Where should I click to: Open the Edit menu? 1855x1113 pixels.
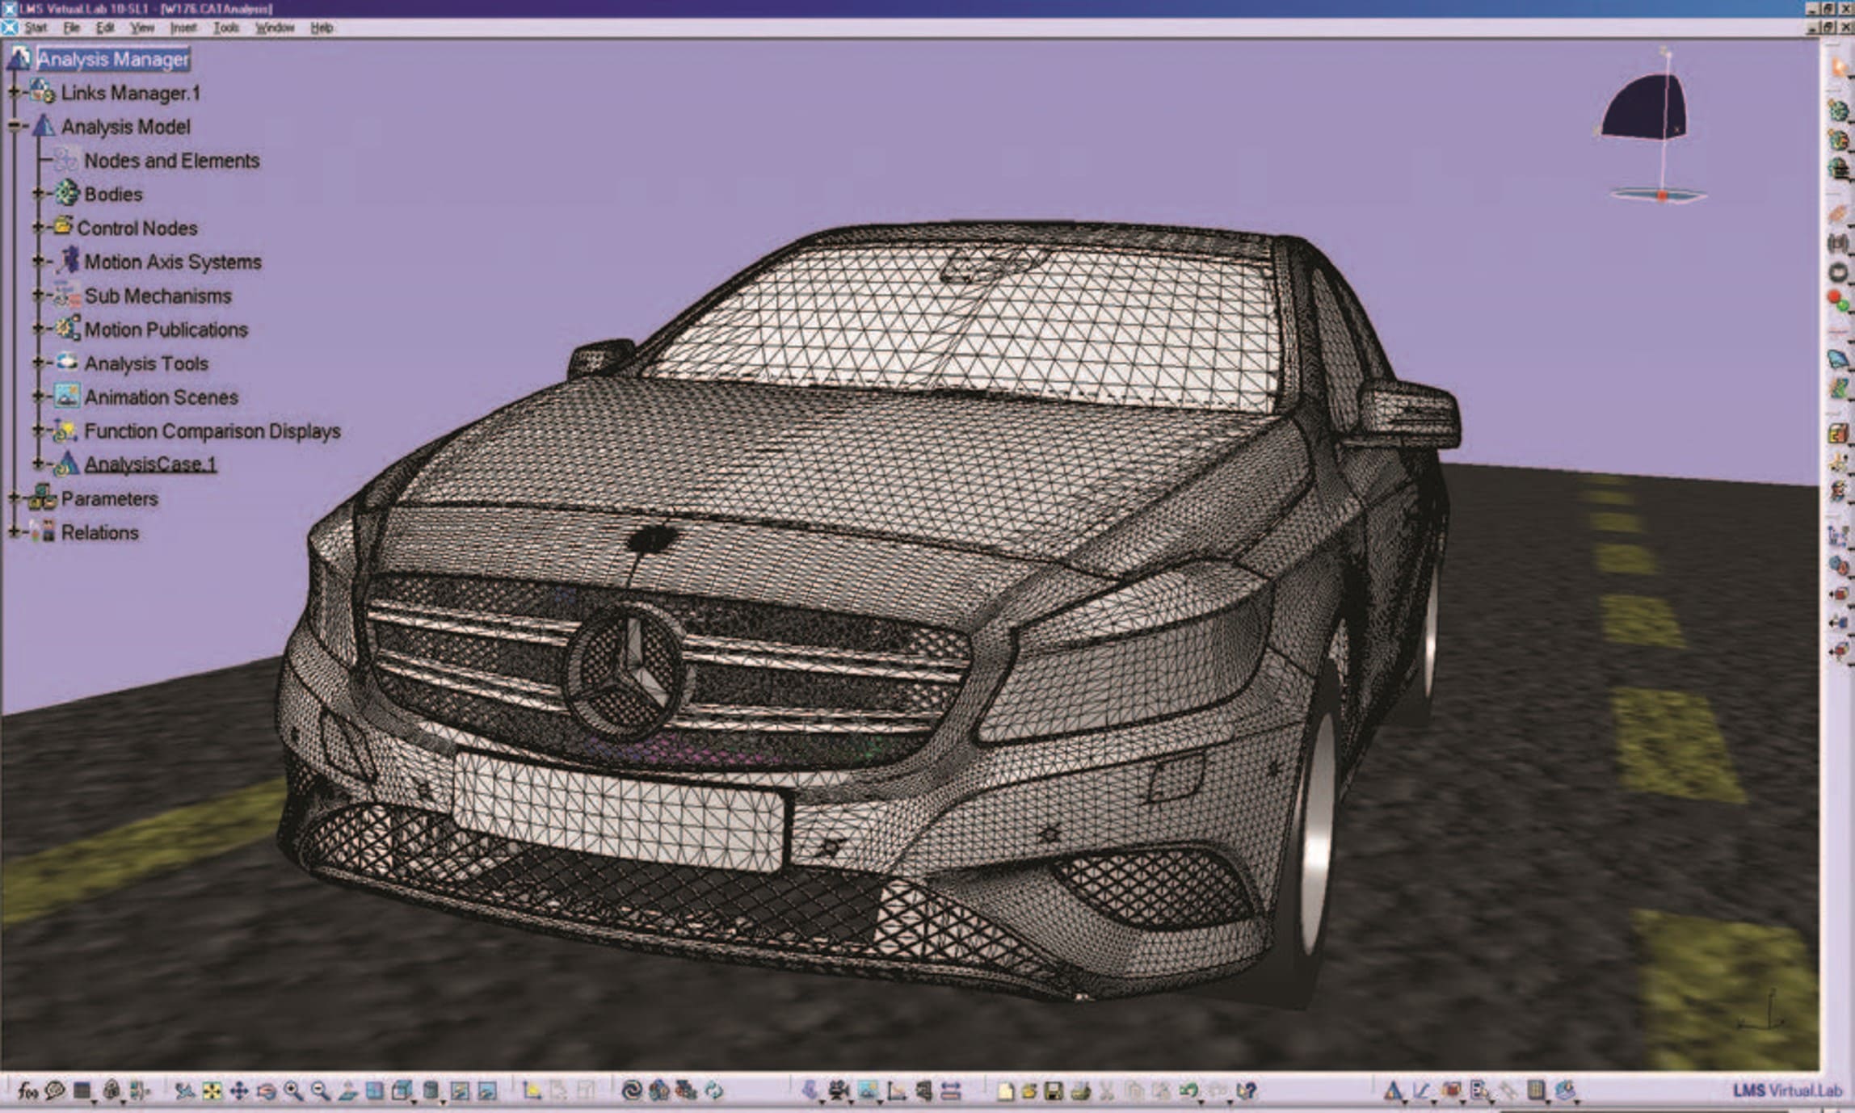tap(105, 27)
